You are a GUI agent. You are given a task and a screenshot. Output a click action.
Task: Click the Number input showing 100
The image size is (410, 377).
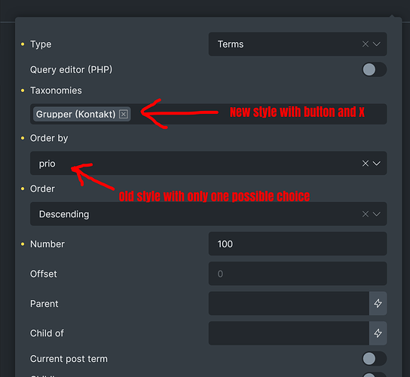[x=298, y=244]
